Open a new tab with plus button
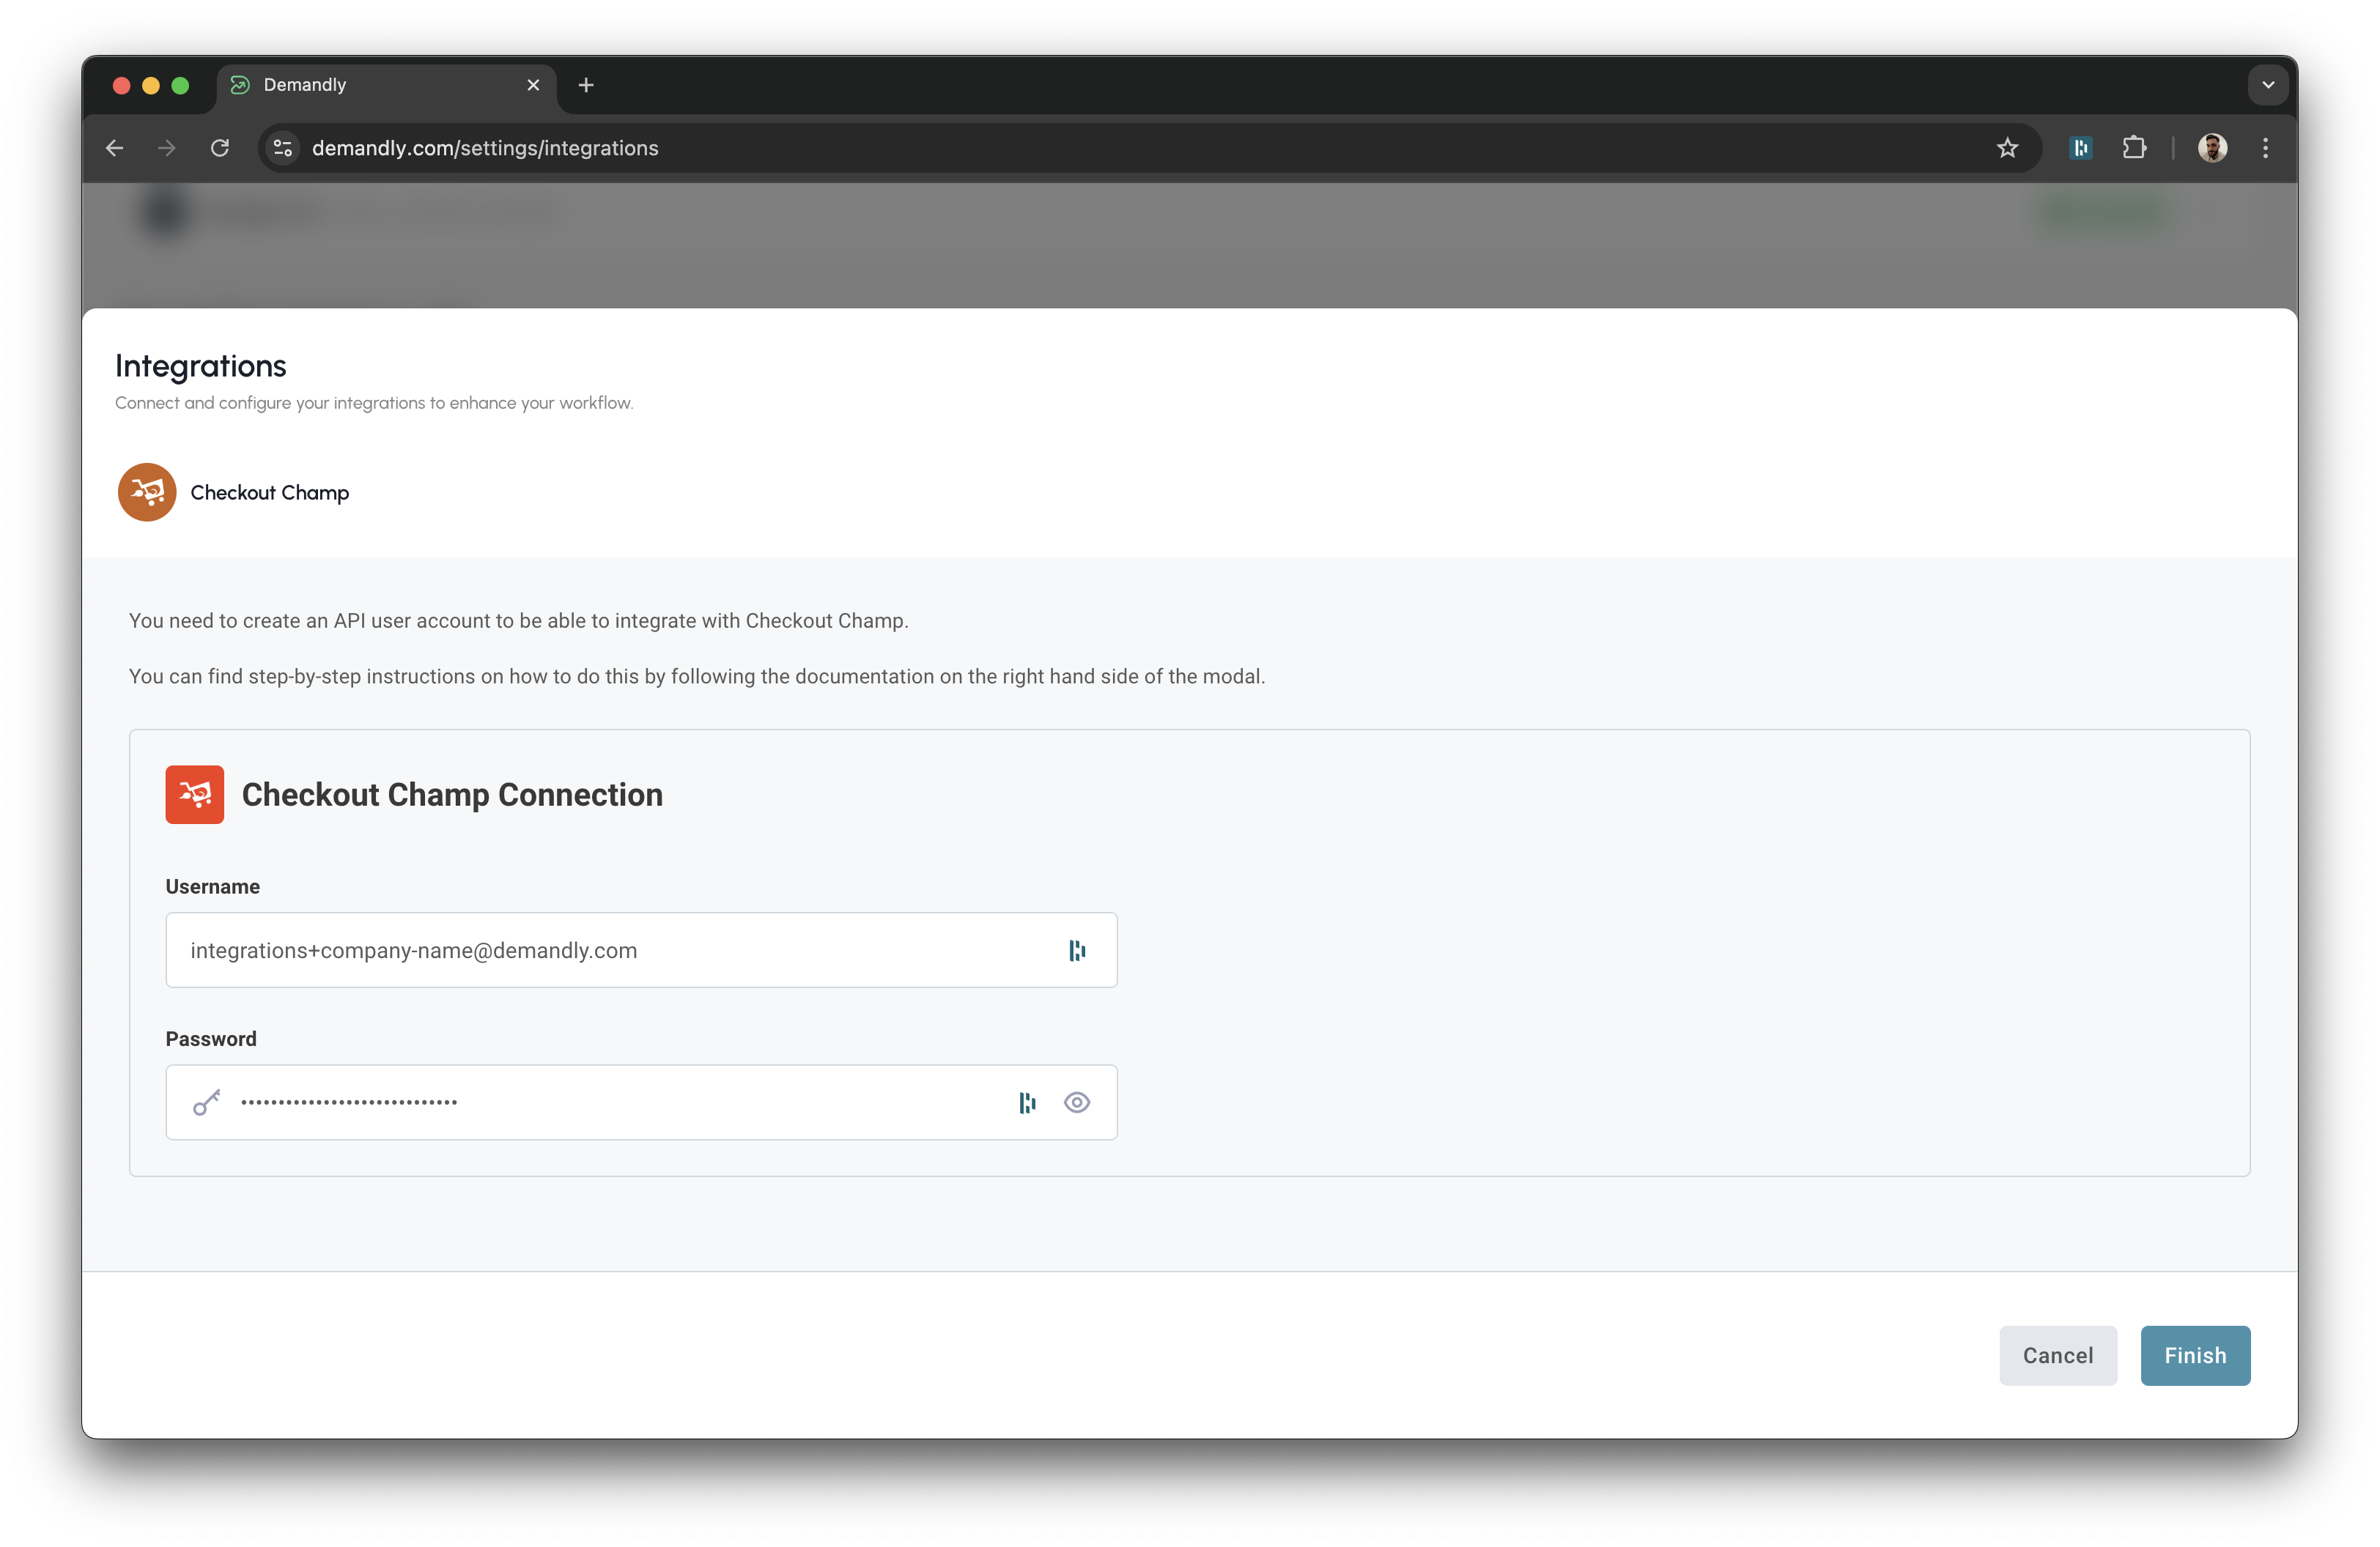The image size is (2380, 1547). 586,85
